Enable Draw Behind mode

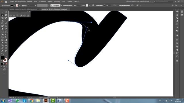point(4,67)
